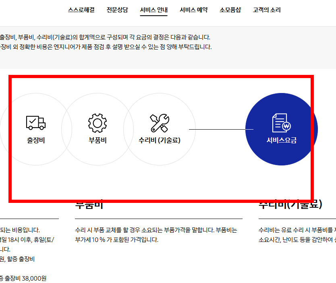Click the delivery truck 출장비 icon
336x283 pixels.
[35, 122]
